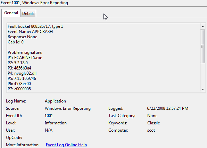
Task: Click the Computer value 'scot'
Action: click(x=151, y=130)
